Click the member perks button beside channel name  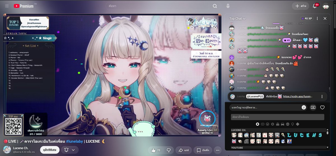coord(50,150)
